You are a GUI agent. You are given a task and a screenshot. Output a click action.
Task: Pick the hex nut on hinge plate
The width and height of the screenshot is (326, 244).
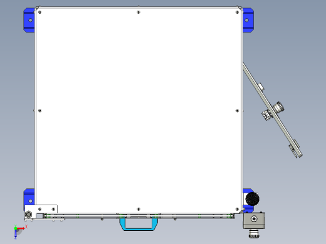(28, 215)
